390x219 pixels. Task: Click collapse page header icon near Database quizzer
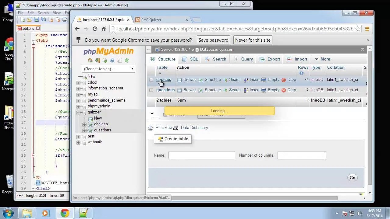point(362,50)
